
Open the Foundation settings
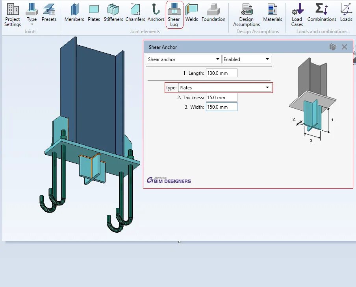point(213,13)
